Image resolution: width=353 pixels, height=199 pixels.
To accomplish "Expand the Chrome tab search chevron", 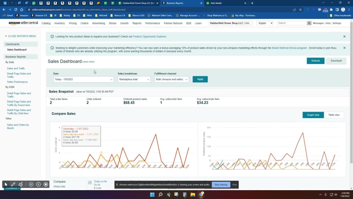I will pos(323,3).
